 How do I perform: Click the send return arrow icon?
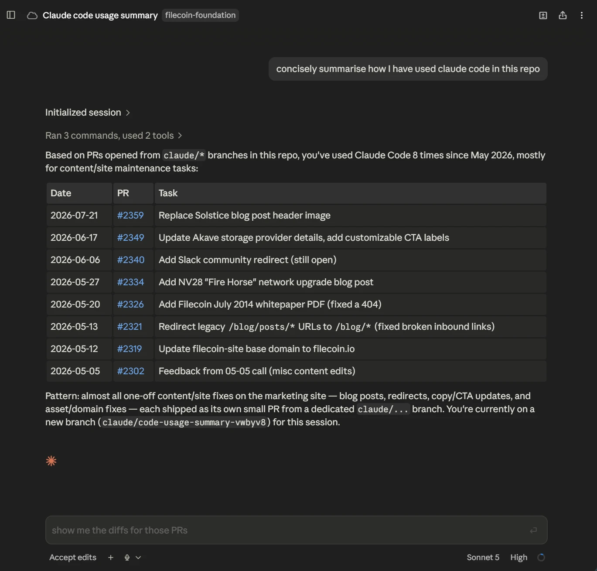click(533, 530)
